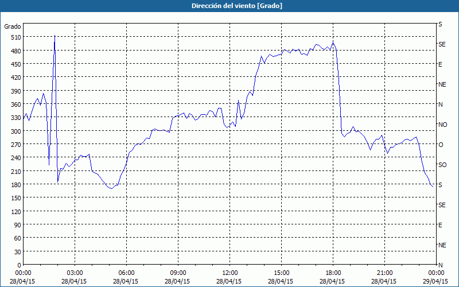
Task: Click the '29/04/15' date label
Action: coord(435,281)
